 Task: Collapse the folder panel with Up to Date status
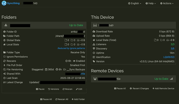pos(44,25)
